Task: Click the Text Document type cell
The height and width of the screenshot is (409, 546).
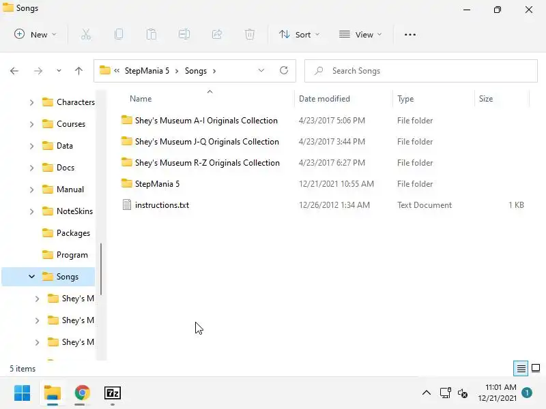Action: click(425, 205)
